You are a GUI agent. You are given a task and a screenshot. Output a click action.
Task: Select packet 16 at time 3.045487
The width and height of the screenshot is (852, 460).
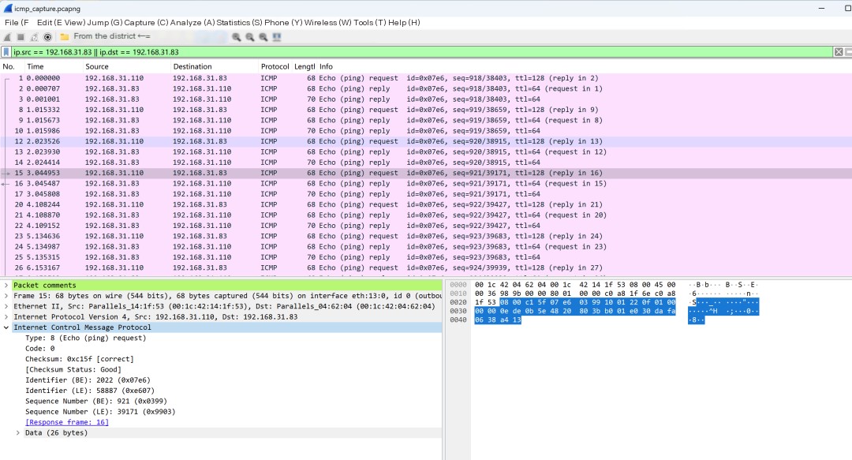[x=426, y=184]
